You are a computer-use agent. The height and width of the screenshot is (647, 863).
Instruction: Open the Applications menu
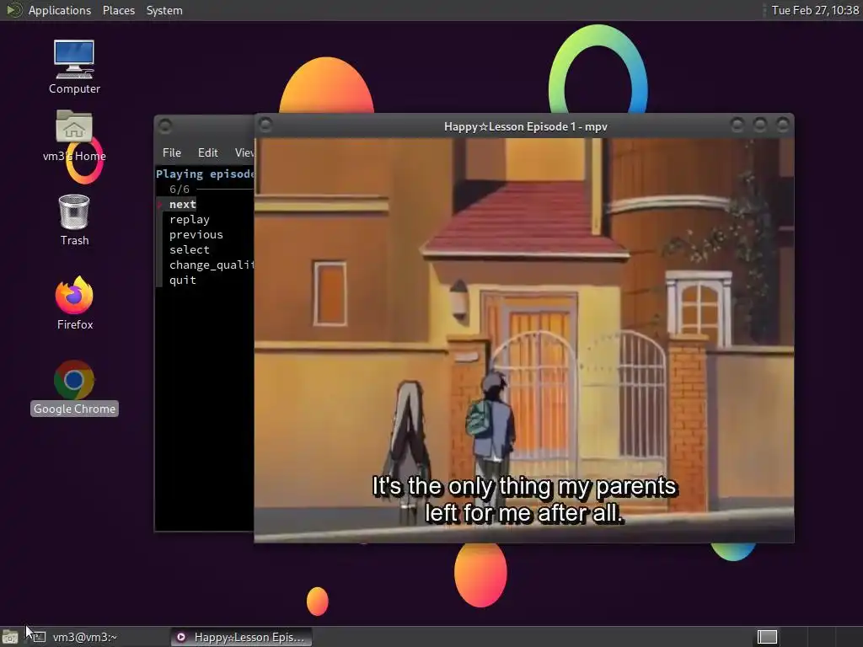click(x=60, y=10)
